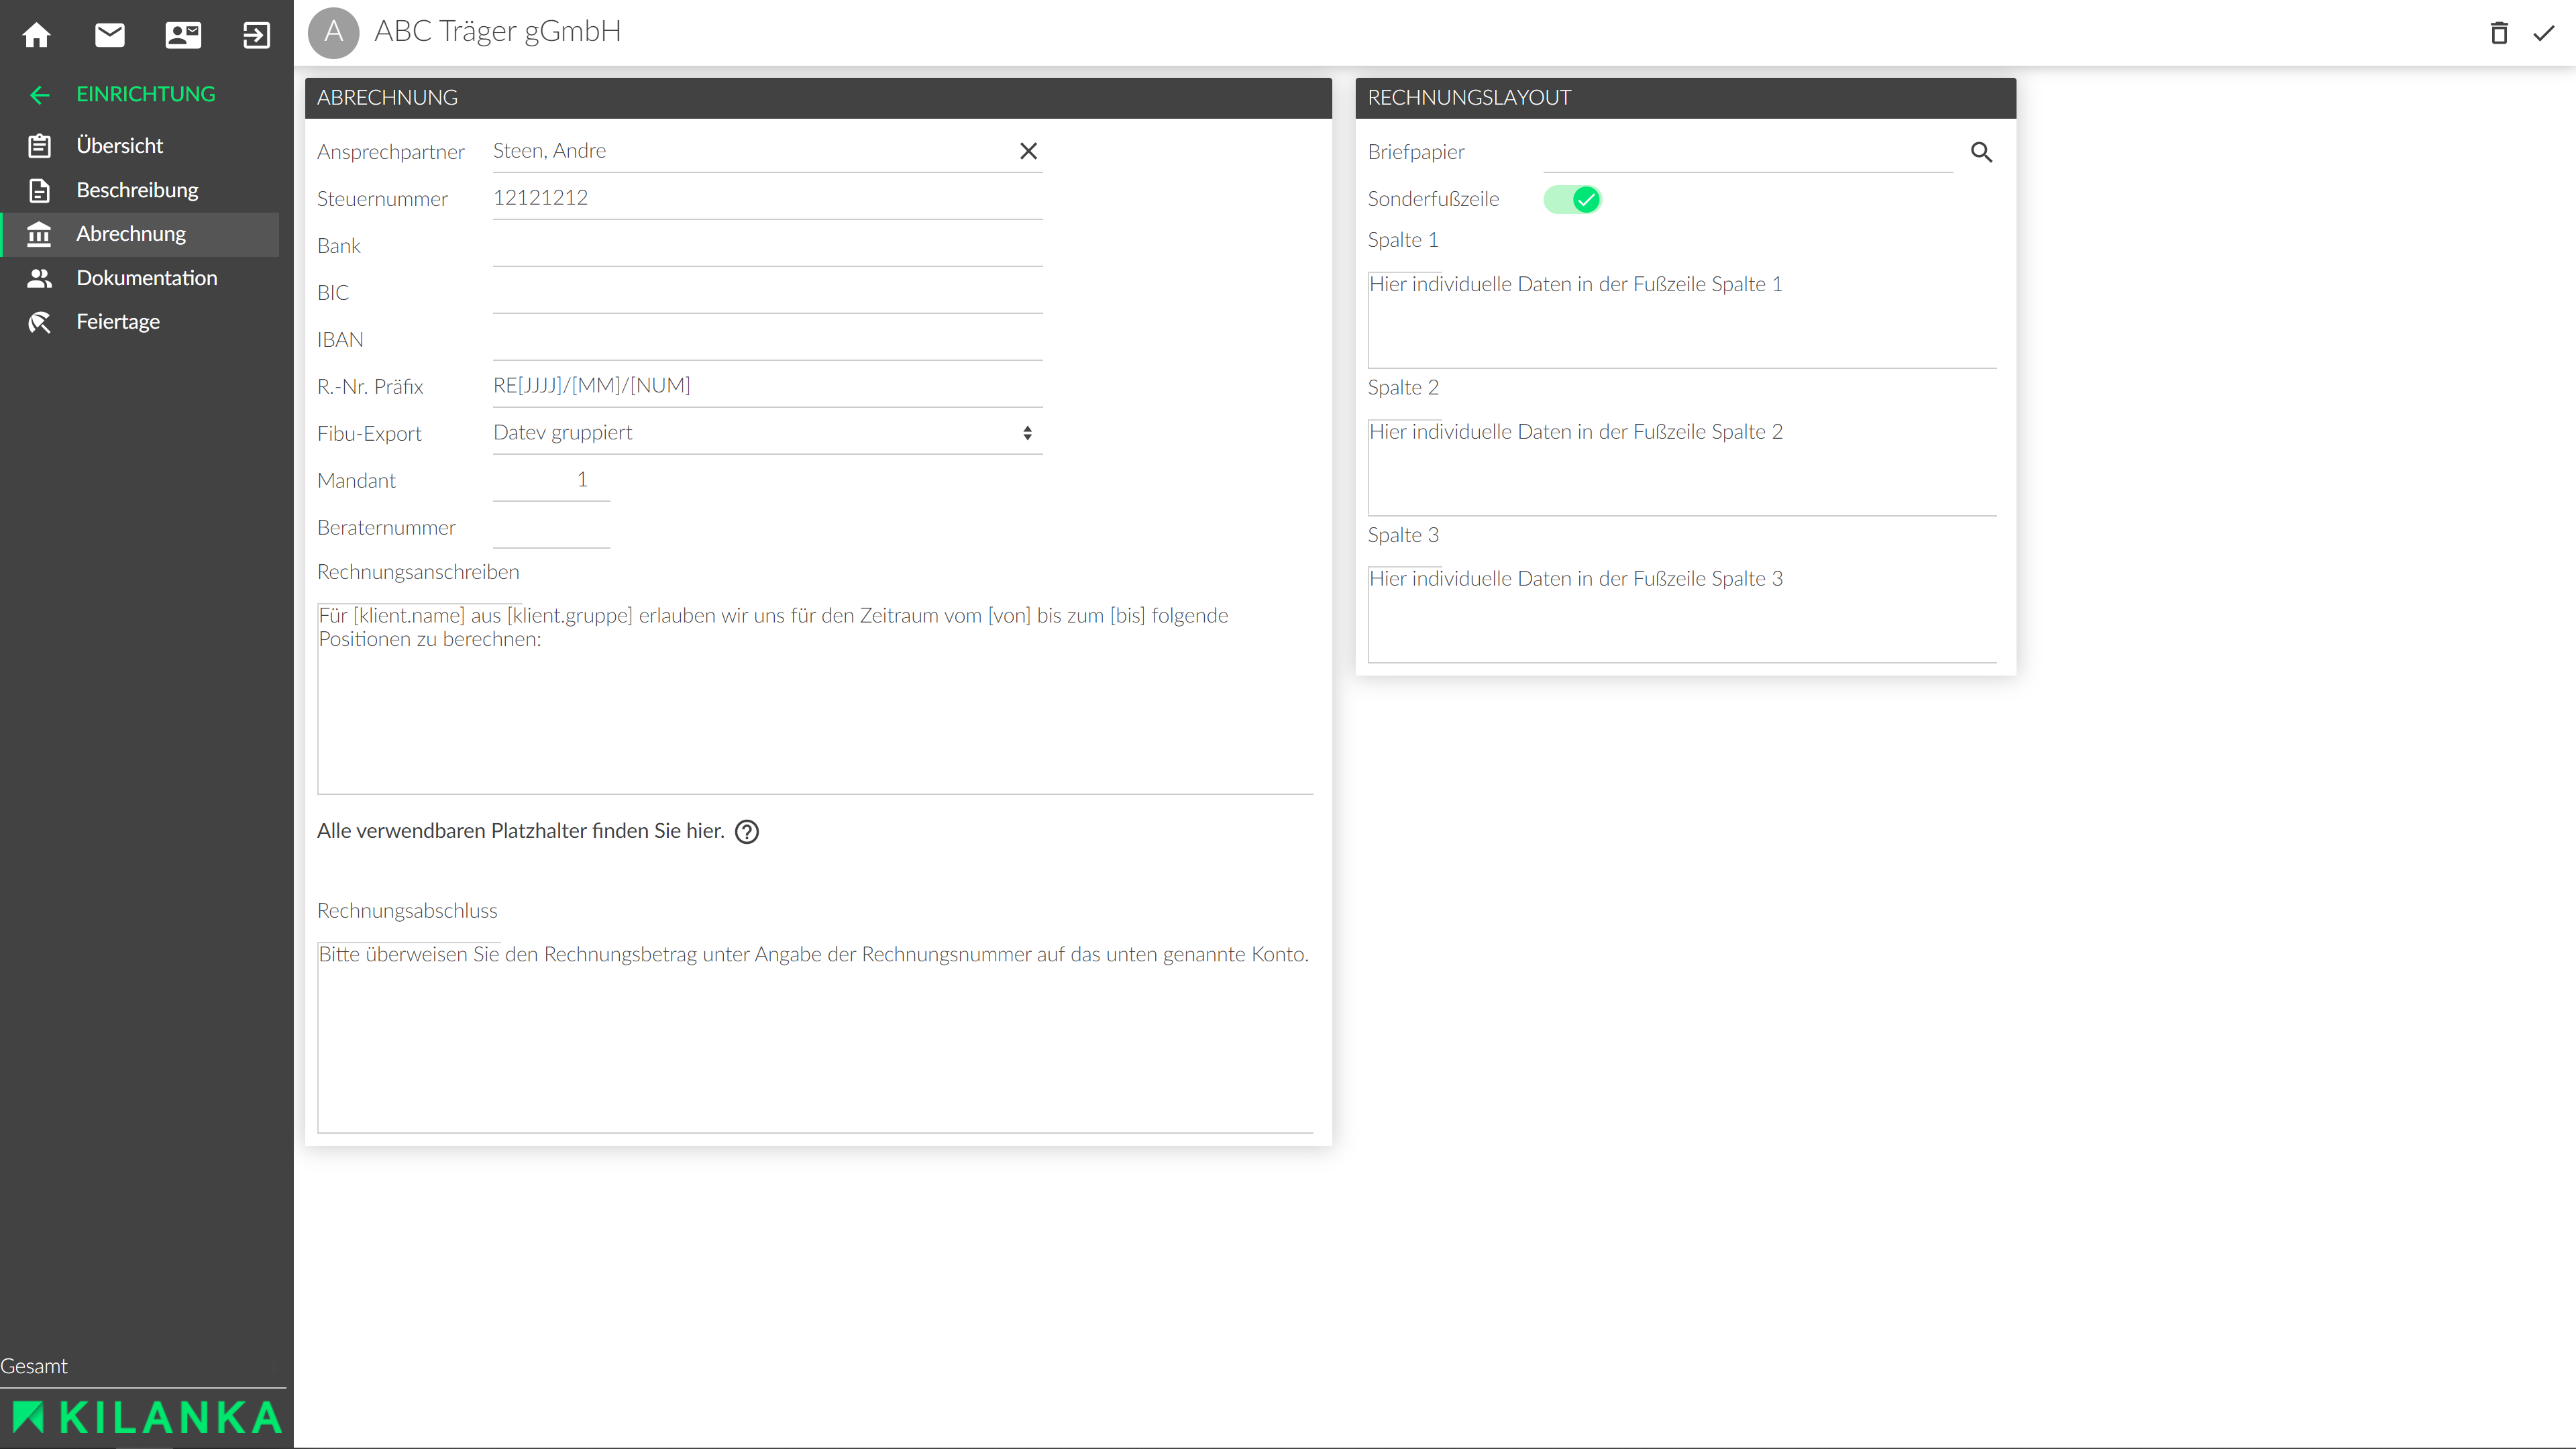
Task: Search Briefpapier with magnifier icon
Action: [1981, 152]
